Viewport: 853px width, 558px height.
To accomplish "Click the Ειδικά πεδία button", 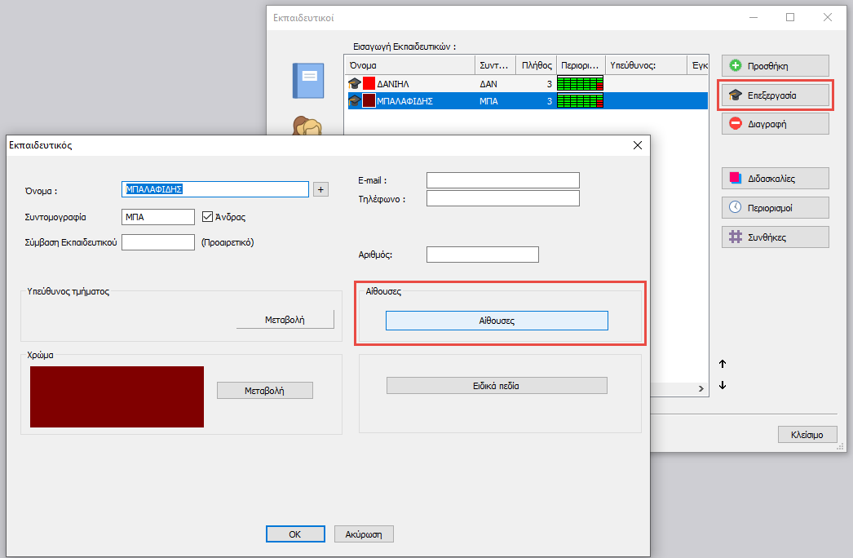I will tap(497, 386).
